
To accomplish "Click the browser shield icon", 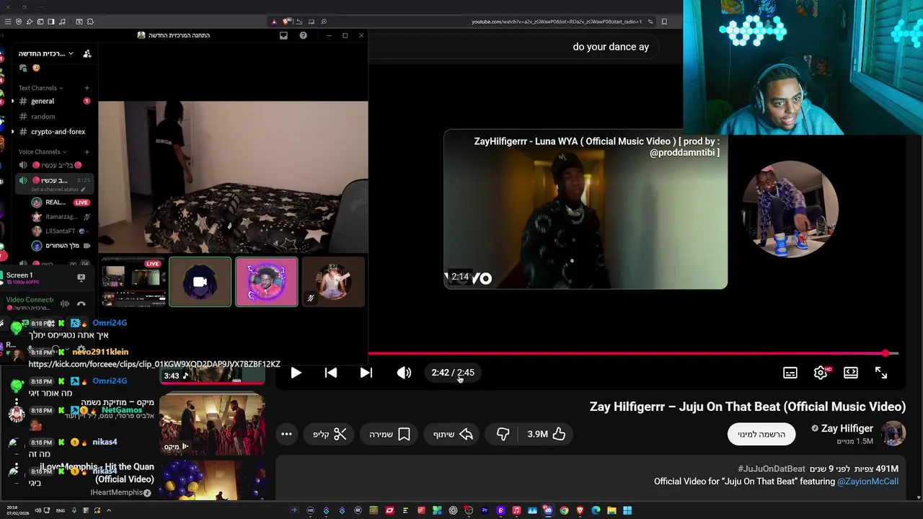I will click(x=19, y=22).
